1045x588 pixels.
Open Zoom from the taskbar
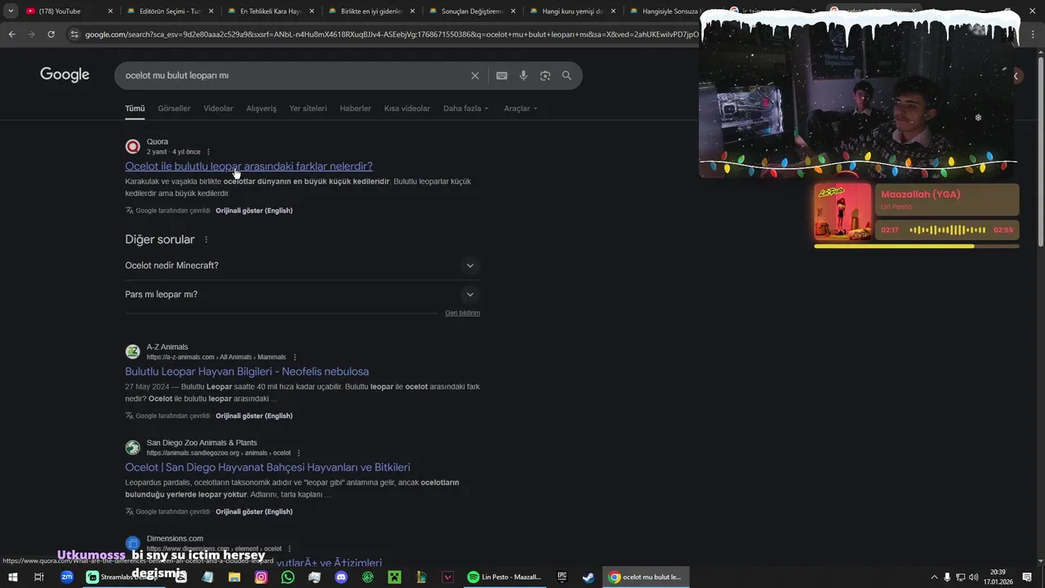coord(67,577)
